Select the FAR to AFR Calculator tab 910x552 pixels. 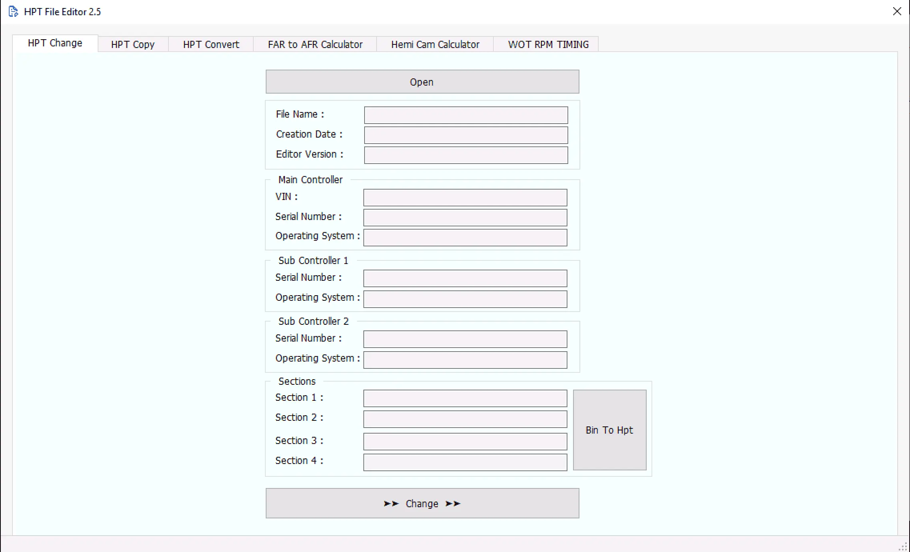pyautogui.click(x=315, y=44)
